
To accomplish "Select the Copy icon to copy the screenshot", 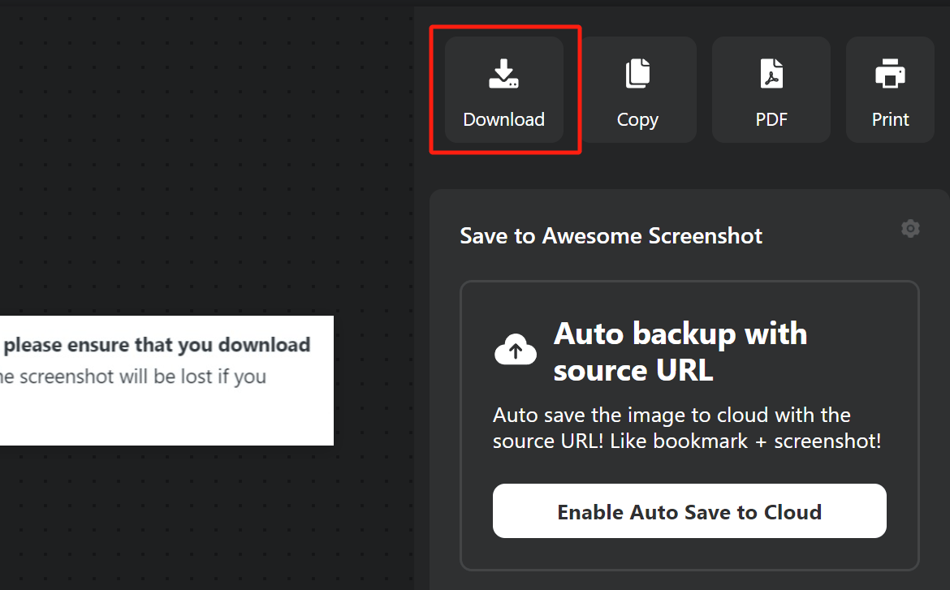I will click(x=637, y=72).
